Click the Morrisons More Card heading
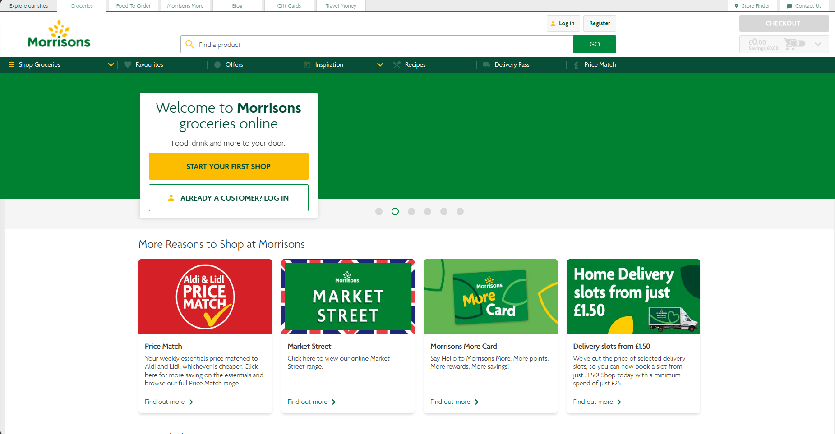Screen dimensions: 835x434 pos(464,346)
